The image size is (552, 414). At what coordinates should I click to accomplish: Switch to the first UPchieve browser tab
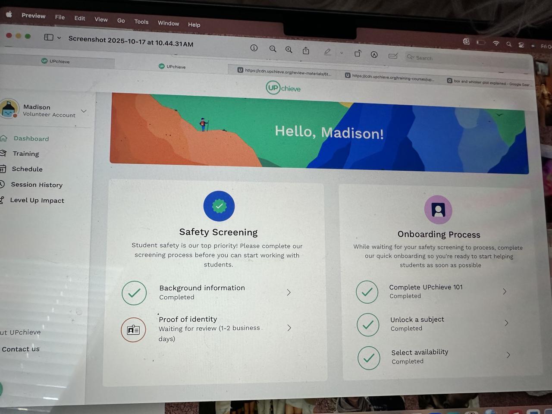(56, 61)
